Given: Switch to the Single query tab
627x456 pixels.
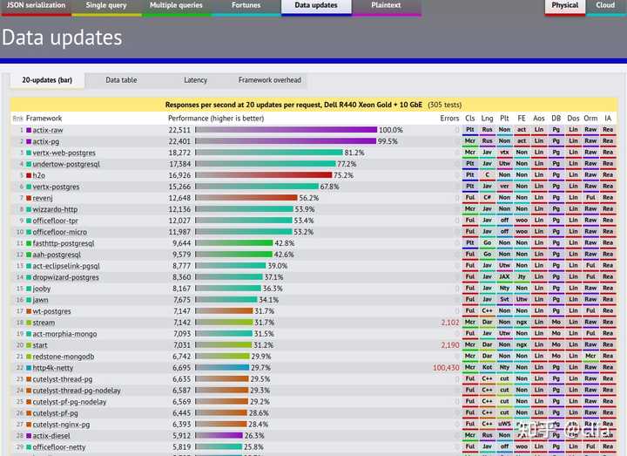Looking at the screenshot, I should pyautogui.click(x=106, y=7).
